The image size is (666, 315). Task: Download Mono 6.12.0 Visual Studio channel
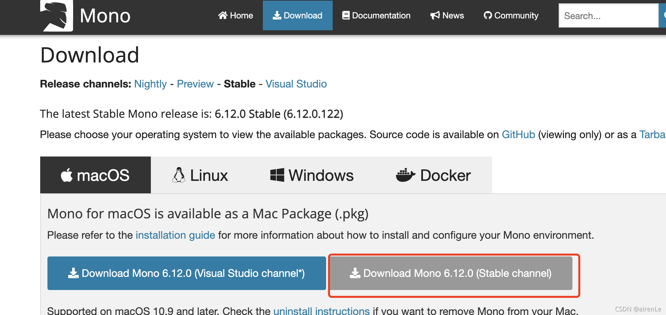coord(186,273)
